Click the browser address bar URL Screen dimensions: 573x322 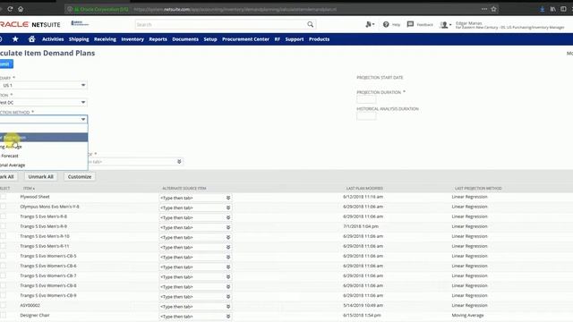235,9
